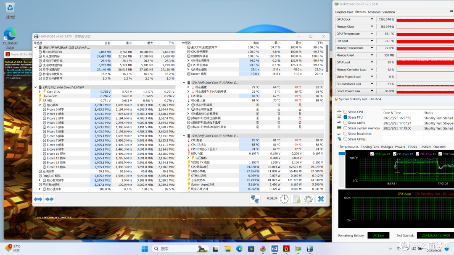Switch to GPU-Z Advanced tab

tap(374, 12)
